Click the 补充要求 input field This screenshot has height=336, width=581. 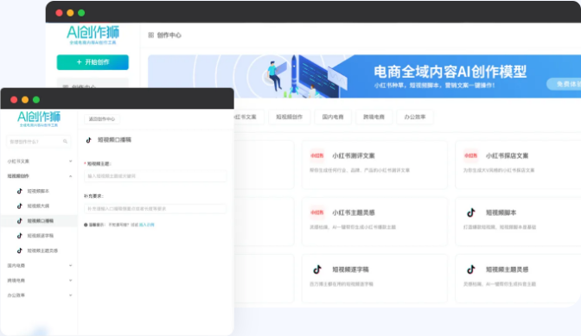(156, 209)
